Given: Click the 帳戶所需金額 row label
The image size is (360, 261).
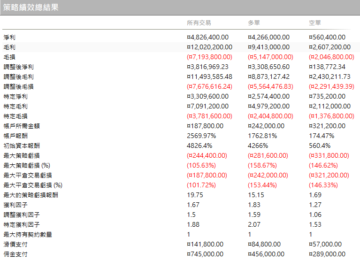Looking at the screenshot, I should pyautogui.click(x=22, y=126).
